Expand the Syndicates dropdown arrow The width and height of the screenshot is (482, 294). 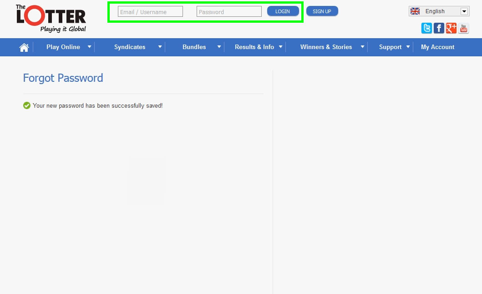tap(160, 47)
